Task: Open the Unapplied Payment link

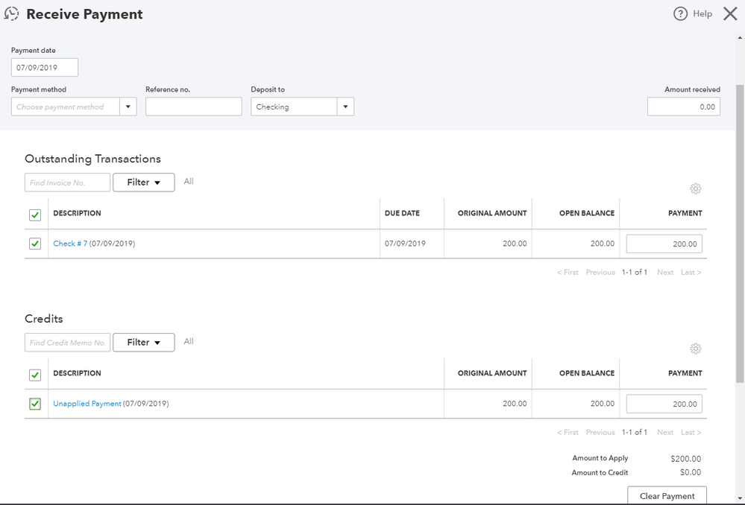Action: [x=87, y=404]
